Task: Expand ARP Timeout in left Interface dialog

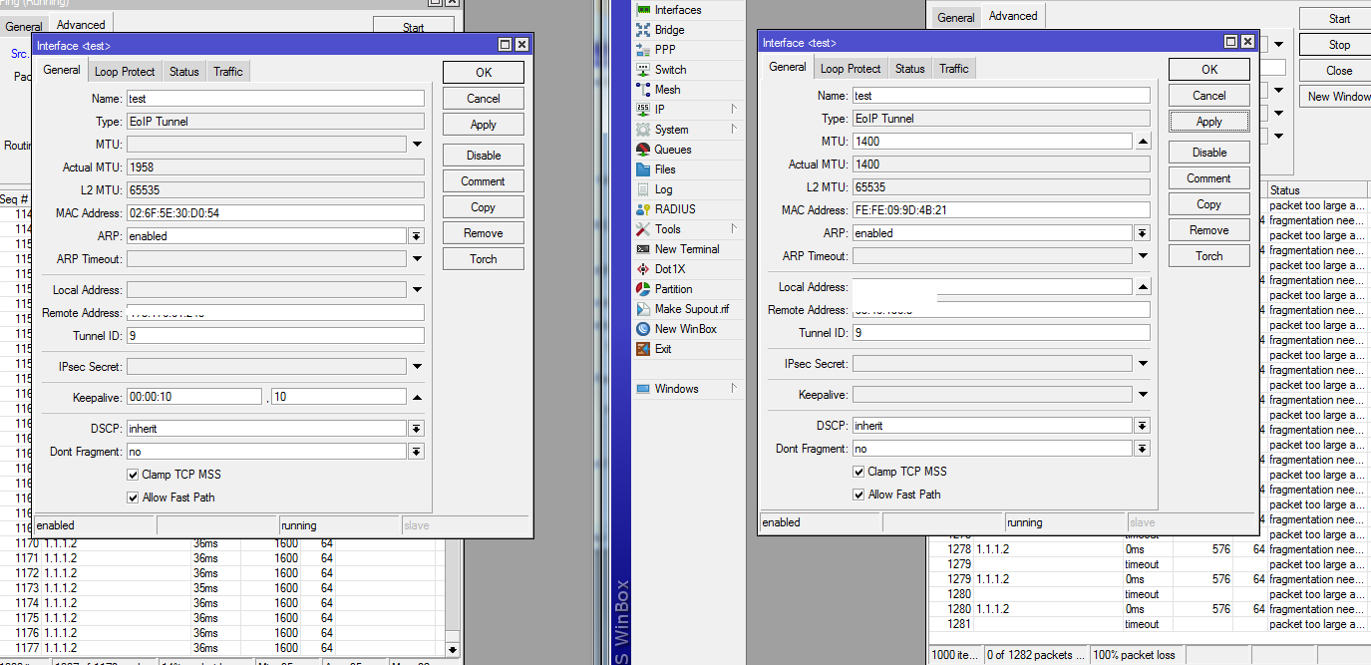Action: pyautogui.click(x=417, y=259)
